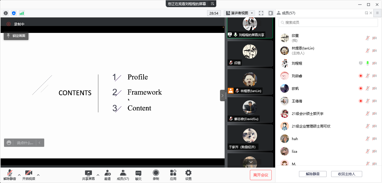Open the network signal status icon
The height and width of the screenshot is (183, 382).
tap(22, 13)
